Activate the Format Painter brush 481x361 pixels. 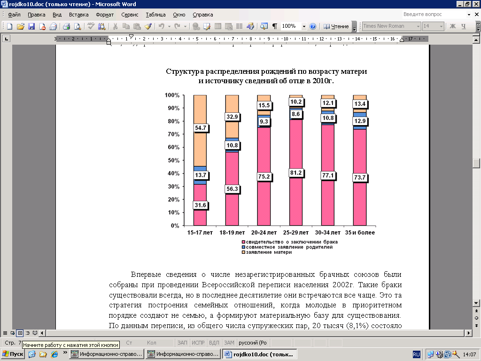click(148, 26)
